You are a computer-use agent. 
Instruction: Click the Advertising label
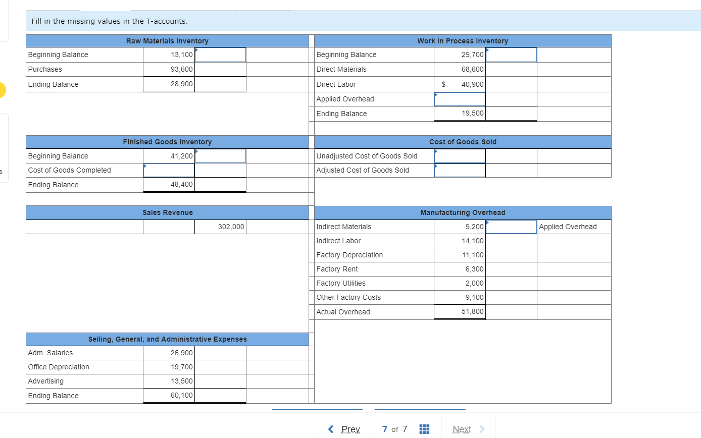click(46, 381)
